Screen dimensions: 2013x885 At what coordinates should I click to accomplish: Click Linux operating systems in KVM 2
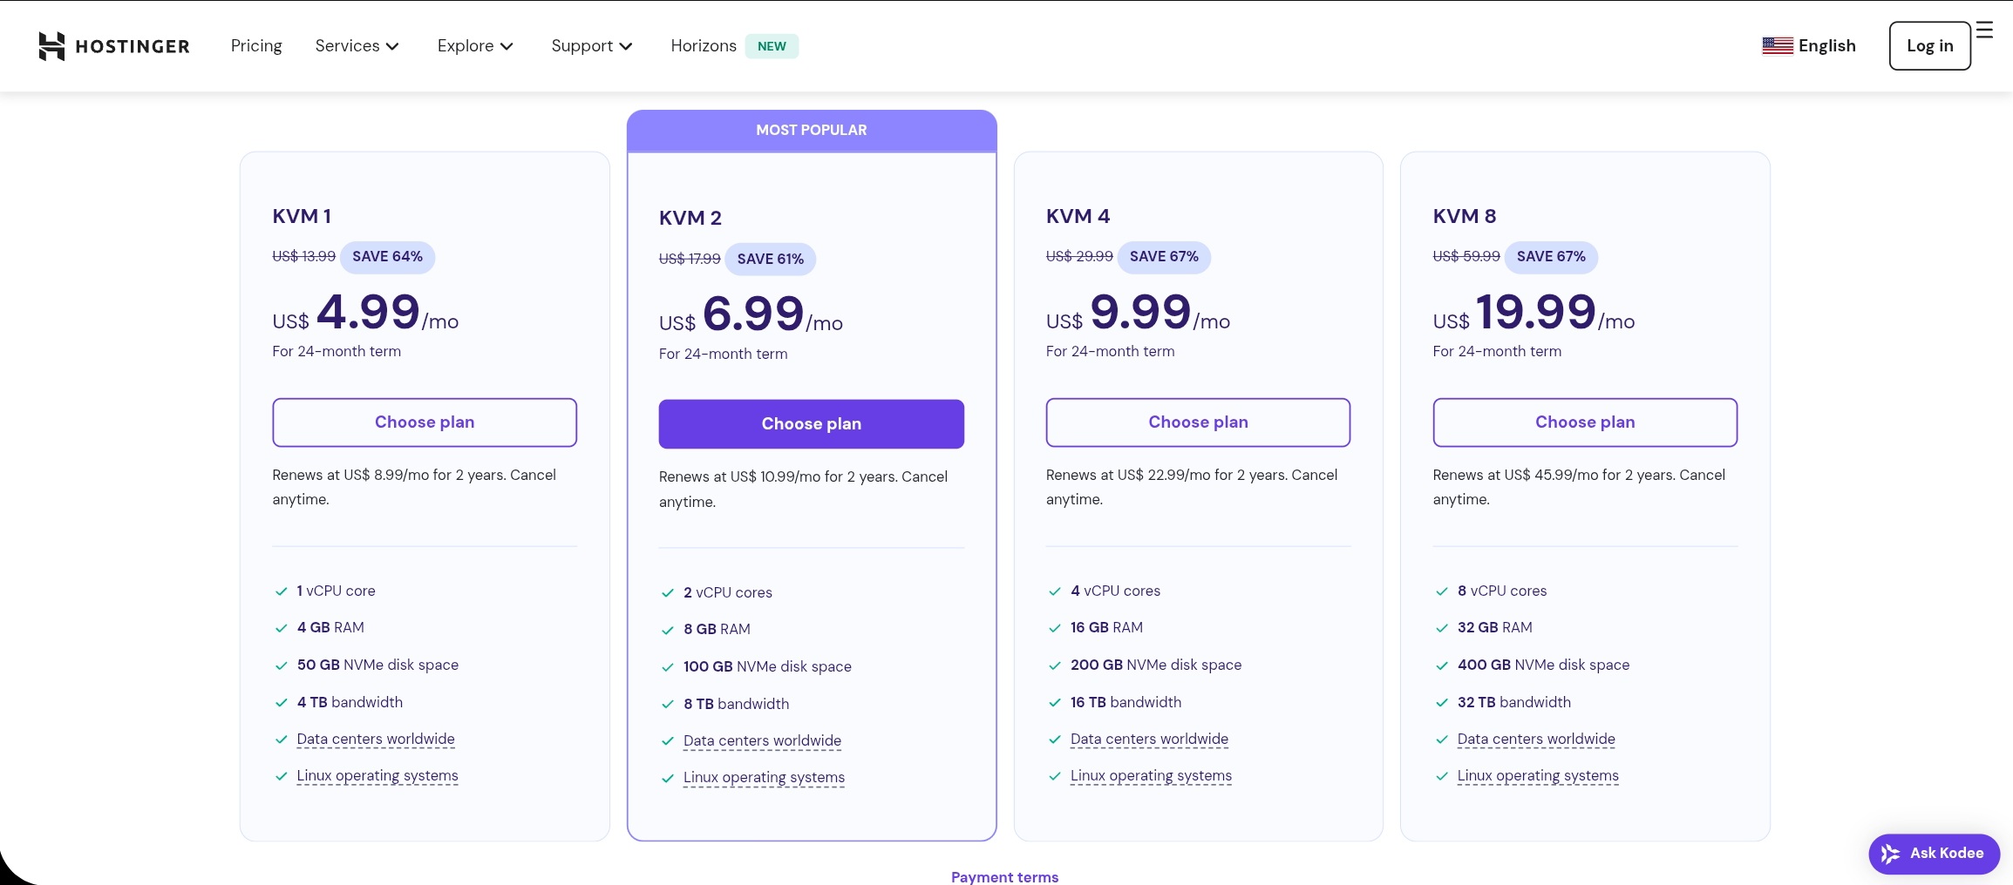pyautogui.click(x=764, y=778)
